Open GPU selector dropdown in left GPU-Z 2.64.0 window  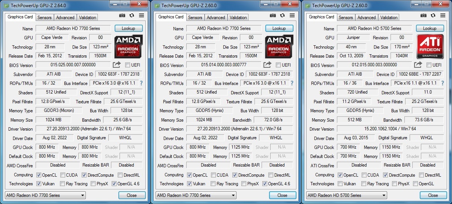click(x=45, y=195)
